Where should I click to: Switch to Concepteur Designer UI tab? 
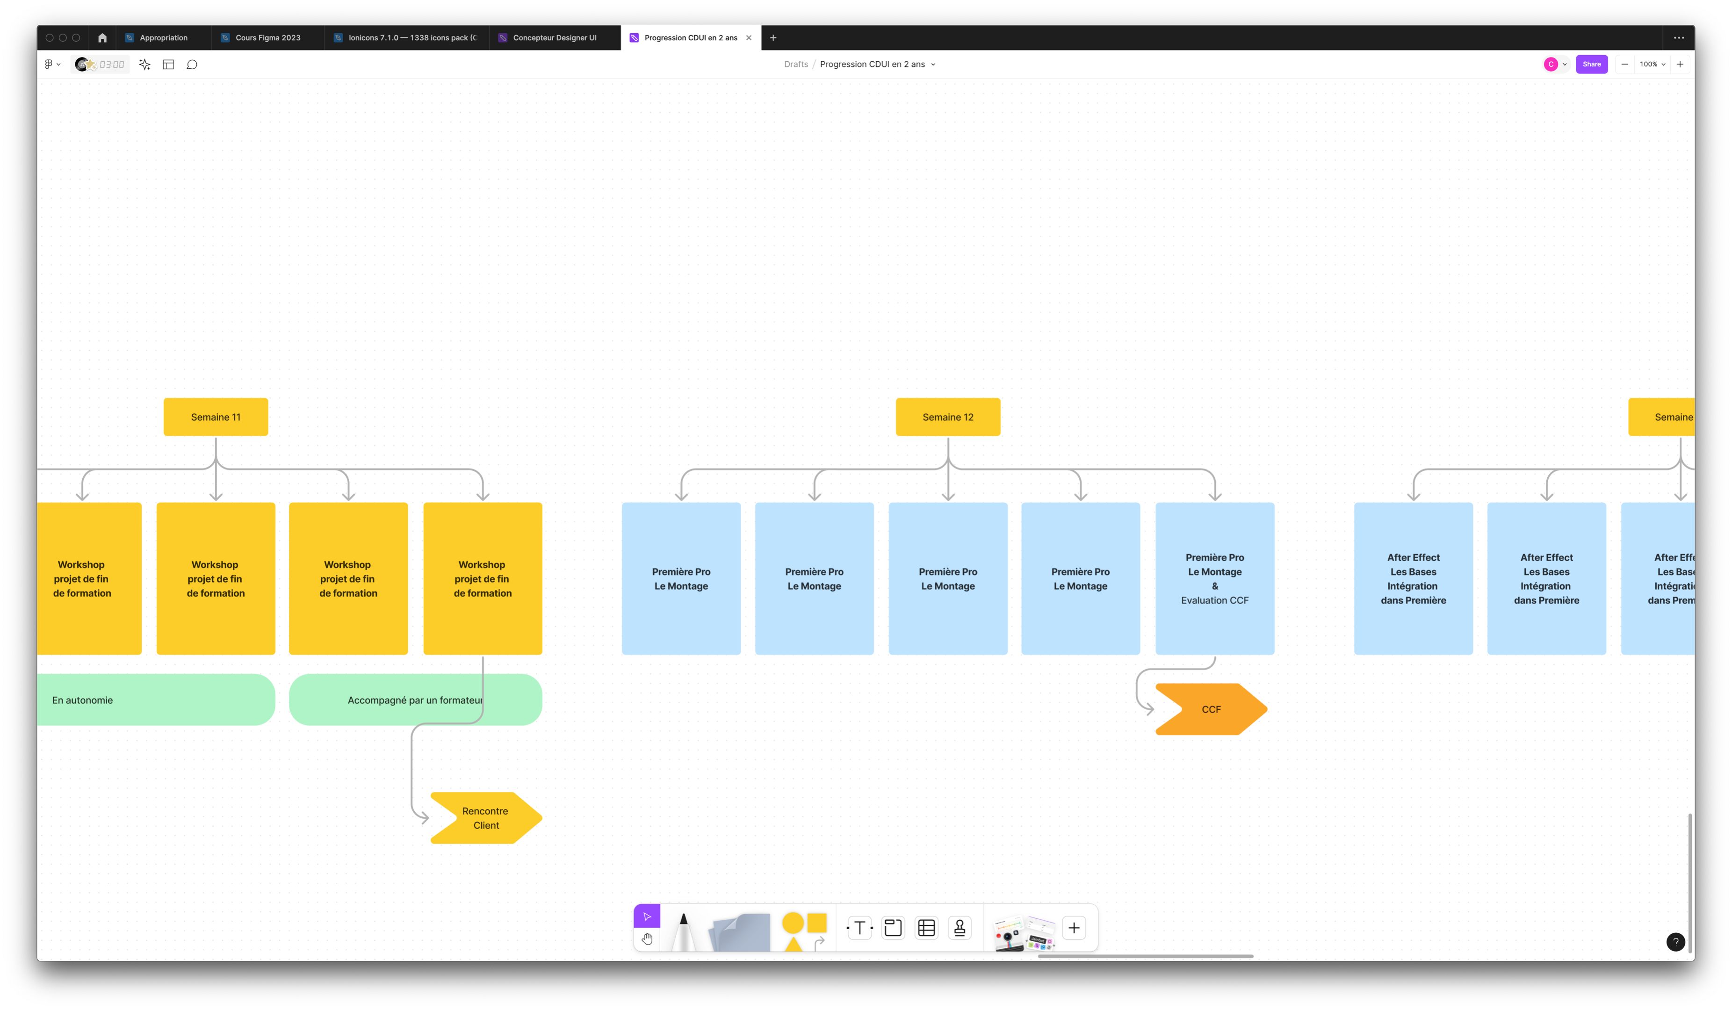tap(554, 38)
